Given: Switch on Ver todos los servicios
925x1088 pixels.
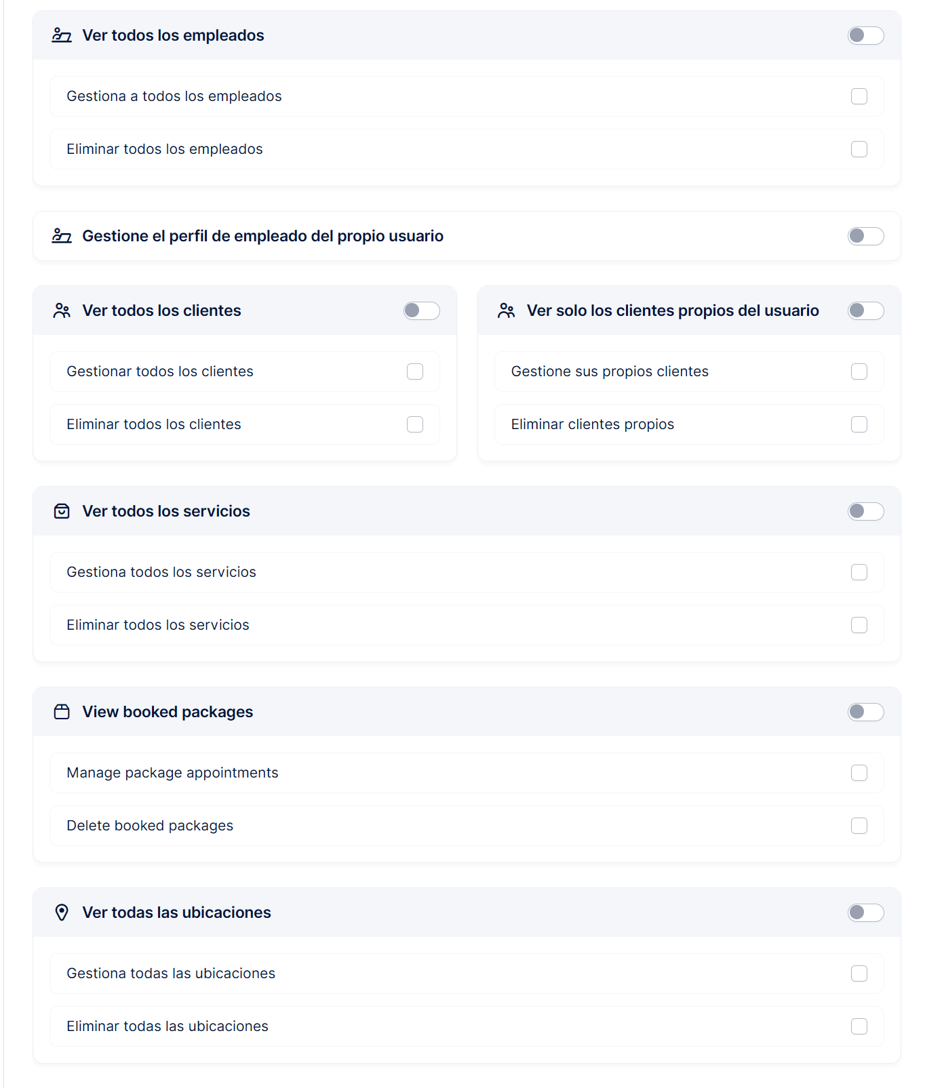Looking at the screenshot, I should pos(865,511).
